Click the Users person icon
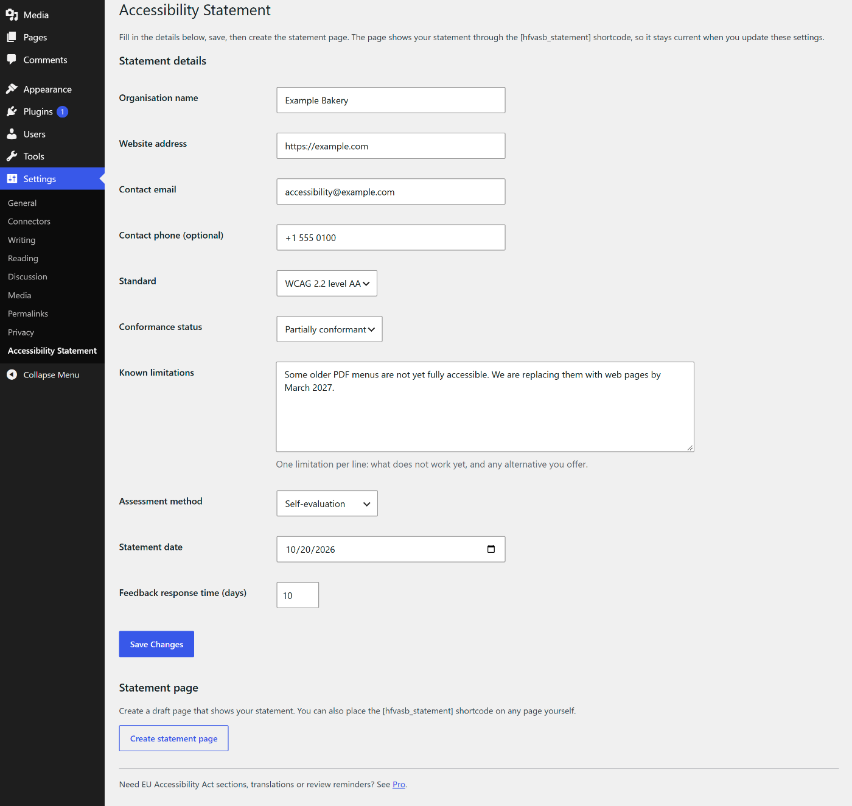Image resolution: width=852 pixels, height=806 pixels. [12, 134]
